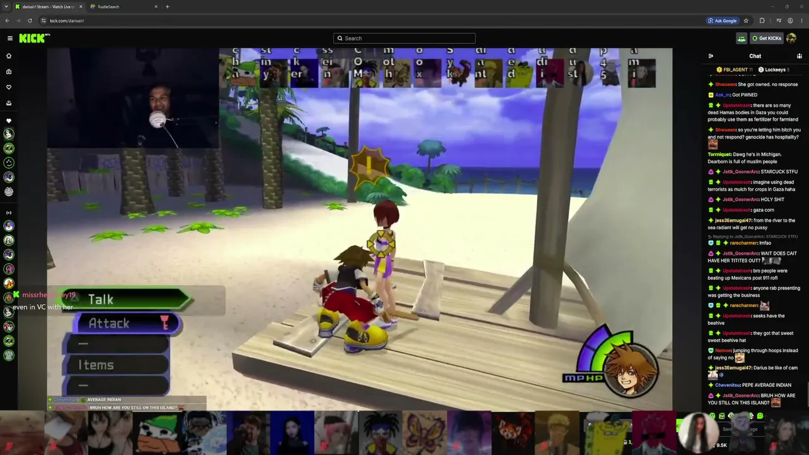Screen dimensions: 809x455
Task: Open the second followed channel avatar in sidebar
Action: pyautogui.click(x=9, y=149)
